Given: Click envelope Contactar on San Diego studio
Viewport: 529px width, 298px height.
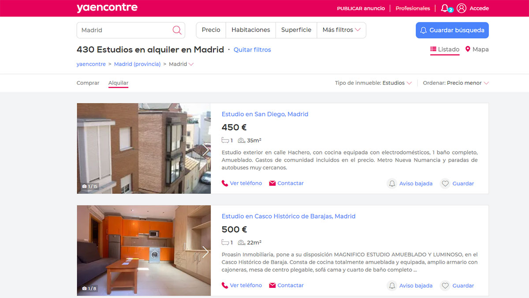Looking at the screenshot, I should [286, 183].
